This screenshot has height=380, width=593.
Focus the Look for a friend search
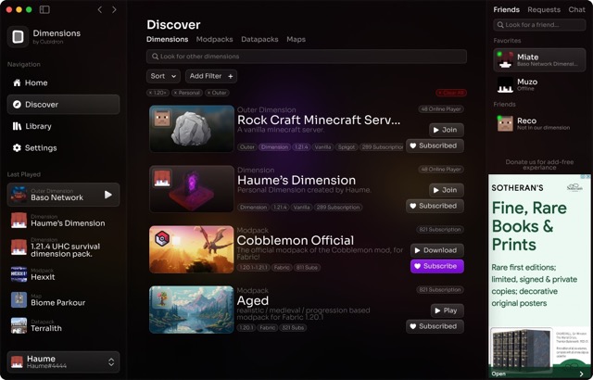pyautogui.click(x=539, y=25)
